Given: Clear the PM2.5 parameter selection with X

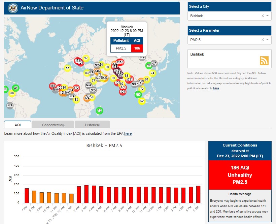Looking at the screenshot, I should pos(263,40).
